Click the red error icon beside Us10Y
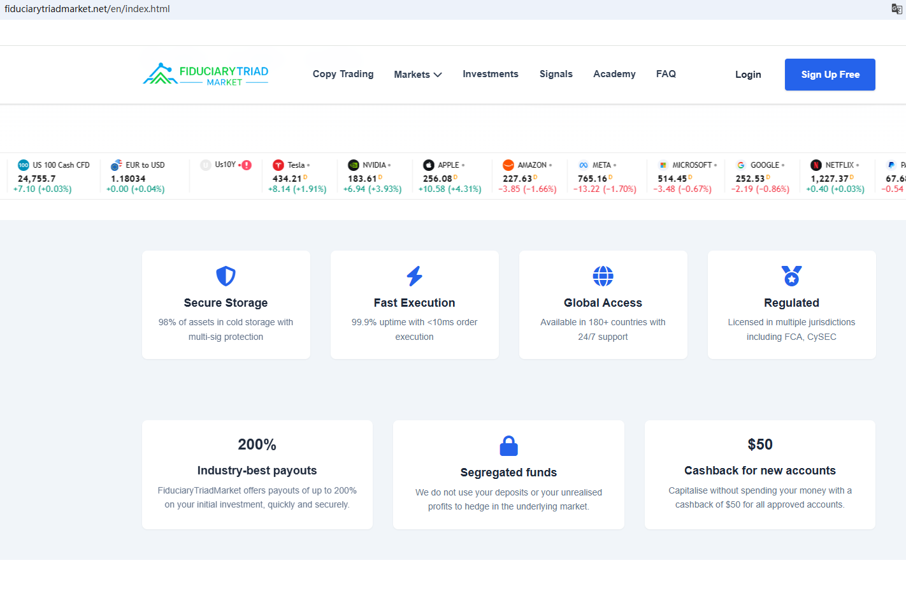Screen dimensions: 906x609 tap(247, 165)
